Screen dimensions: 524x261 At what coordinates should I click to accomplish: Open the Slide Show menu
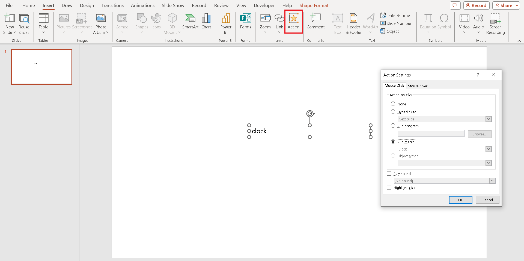coord(173,5)
